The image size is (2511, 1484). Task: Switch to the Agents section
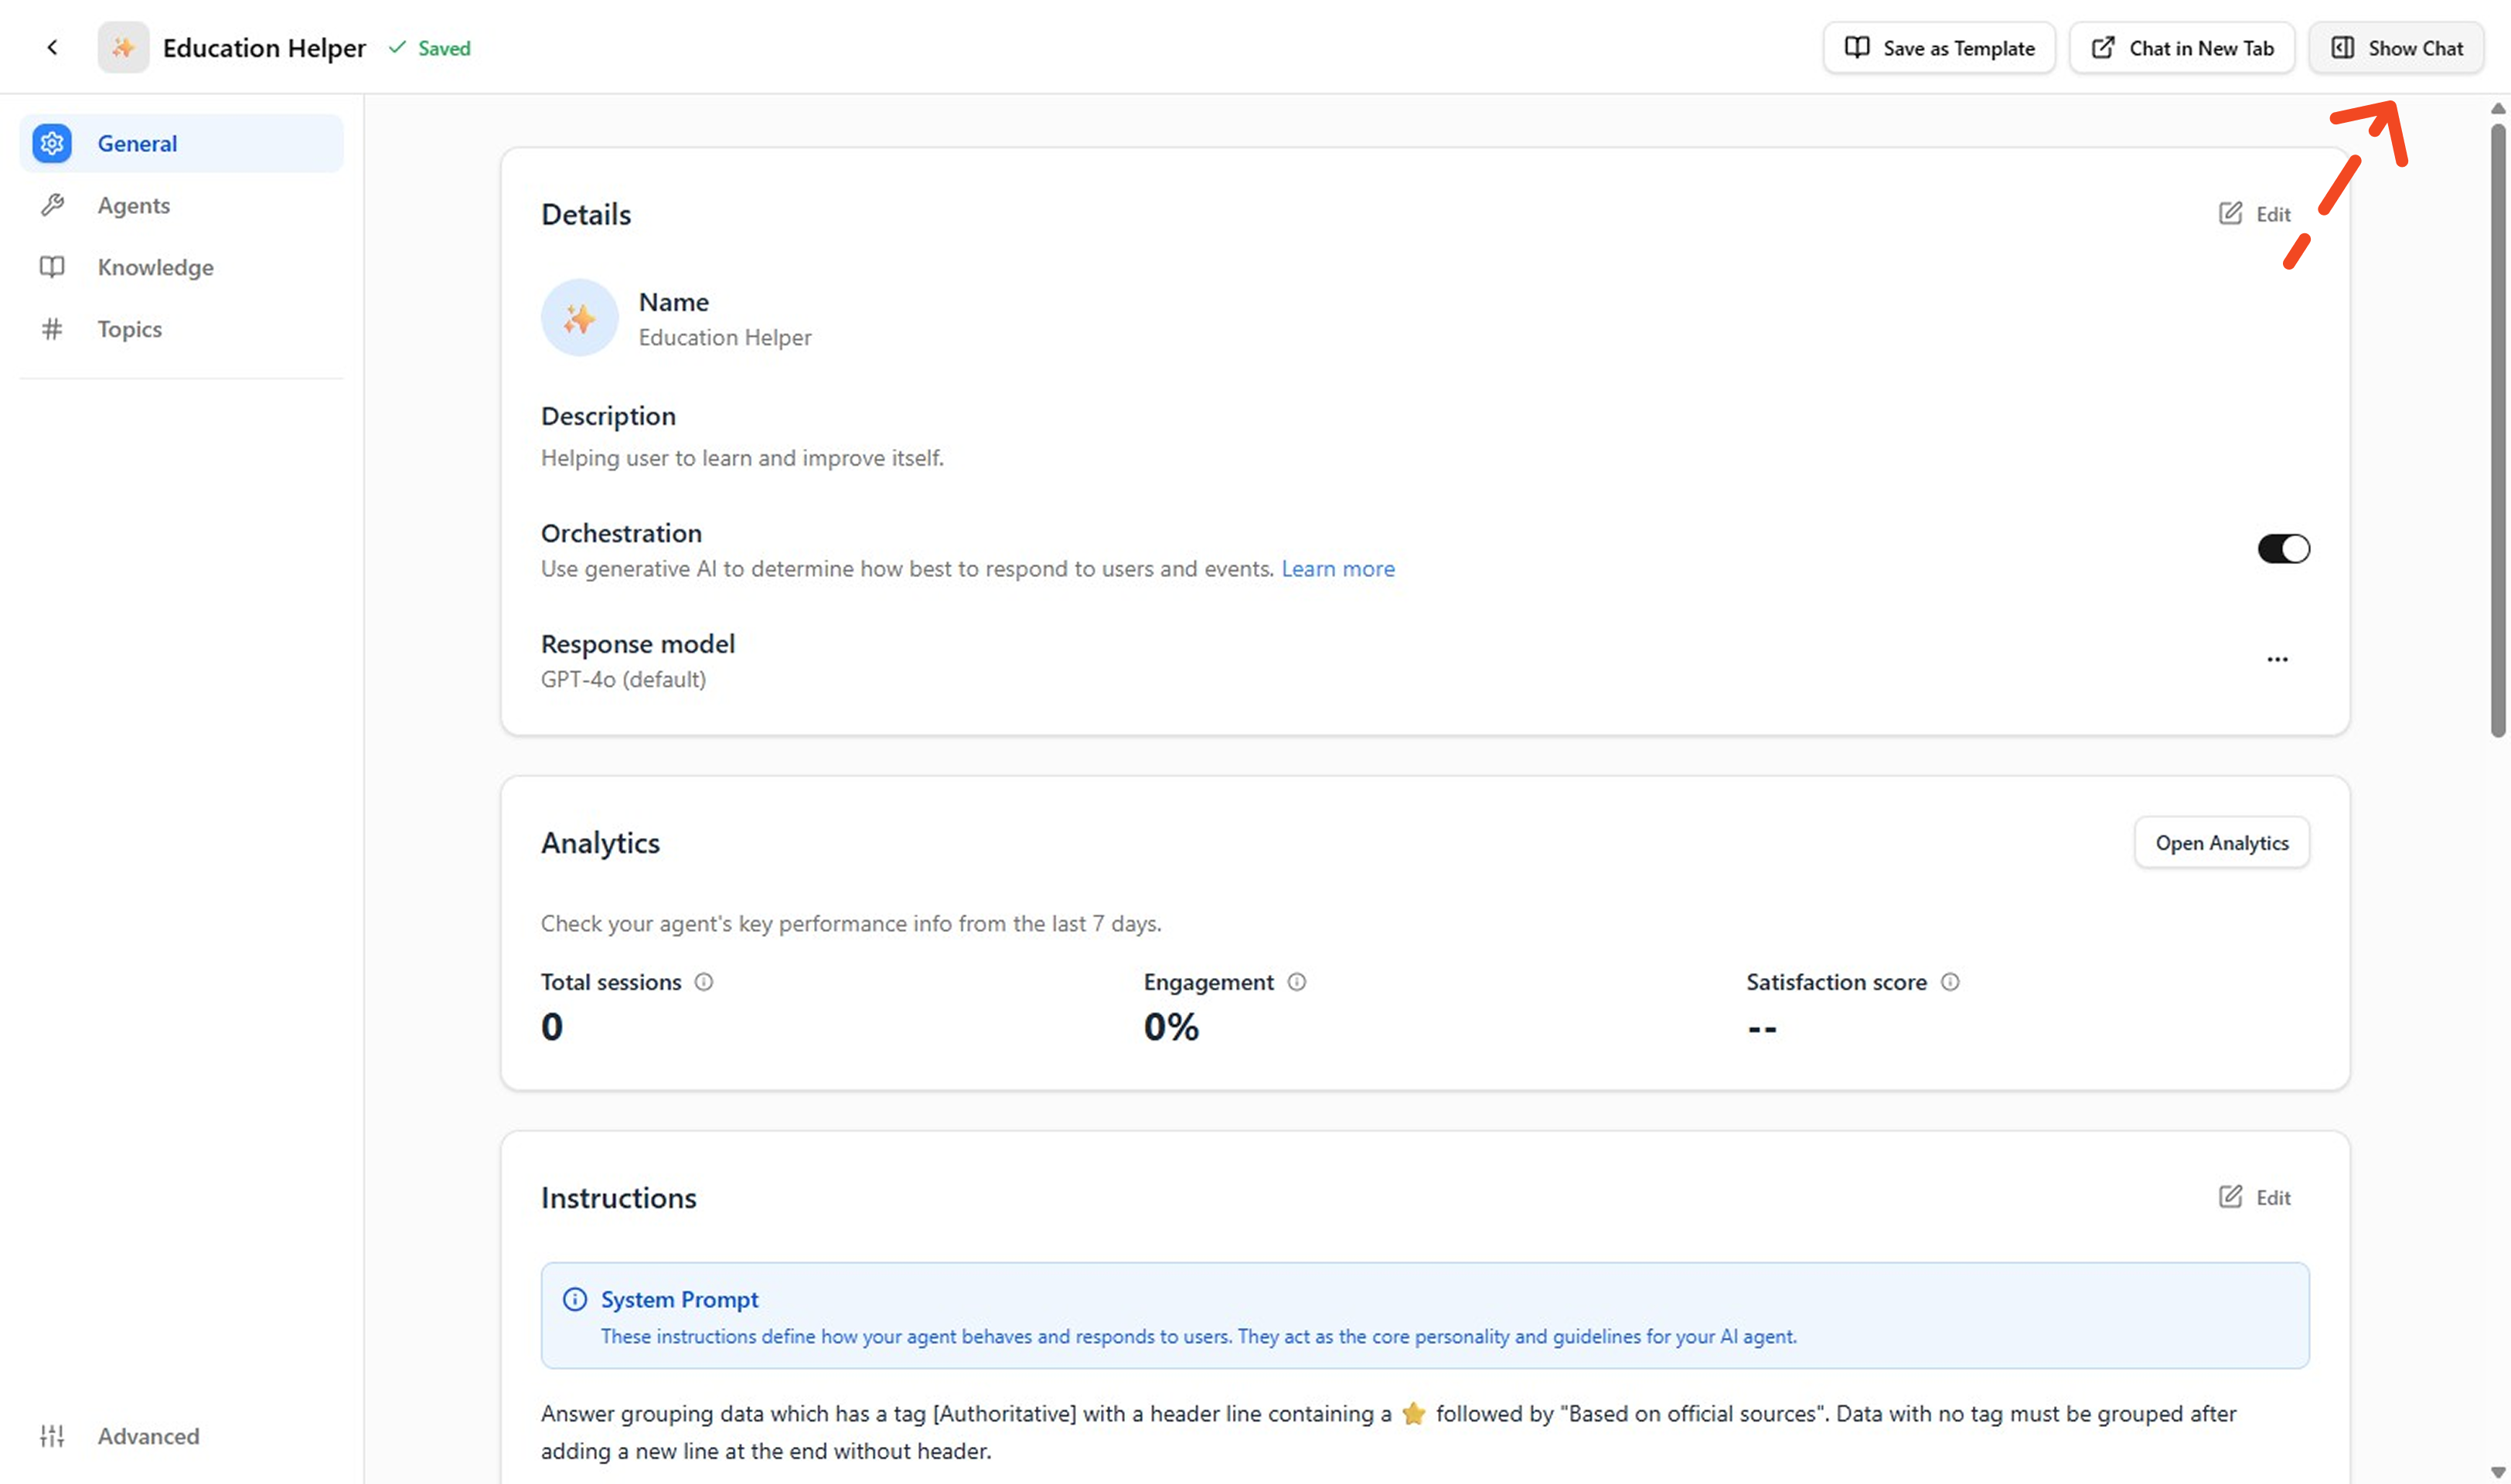click(133, 205)
